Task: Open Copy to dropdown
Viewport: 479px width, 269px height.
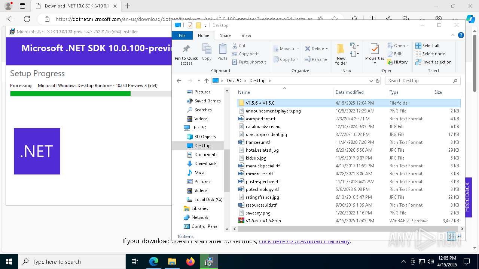Action: coord(286,59)
